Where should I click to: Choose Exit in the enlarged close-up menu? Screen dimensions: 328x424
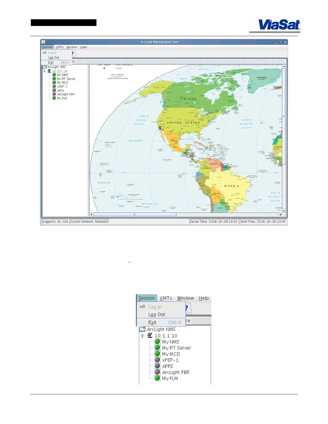(161, 322)
